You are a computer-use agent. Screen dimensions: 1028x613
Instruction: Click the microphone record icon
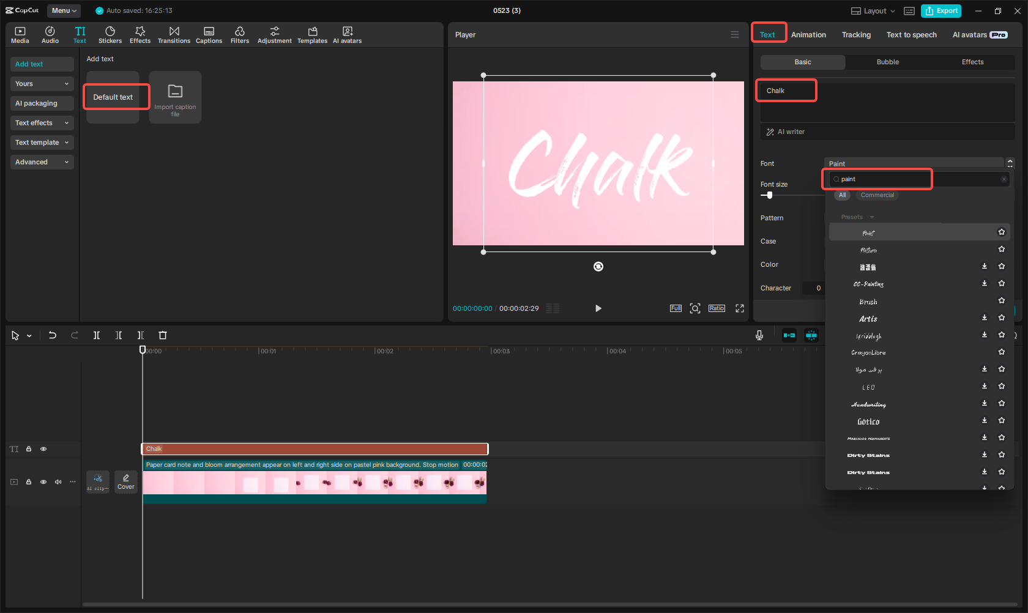coord(759,335)
